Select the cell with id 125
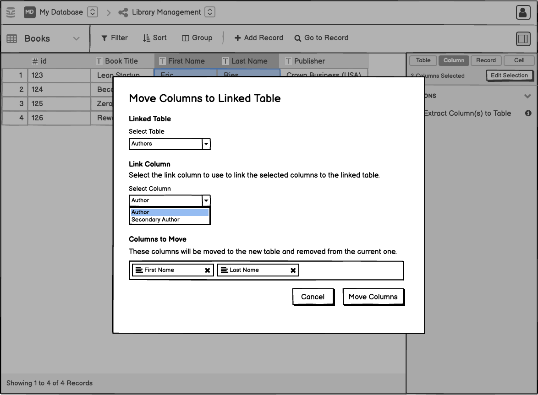 [59, 103]
